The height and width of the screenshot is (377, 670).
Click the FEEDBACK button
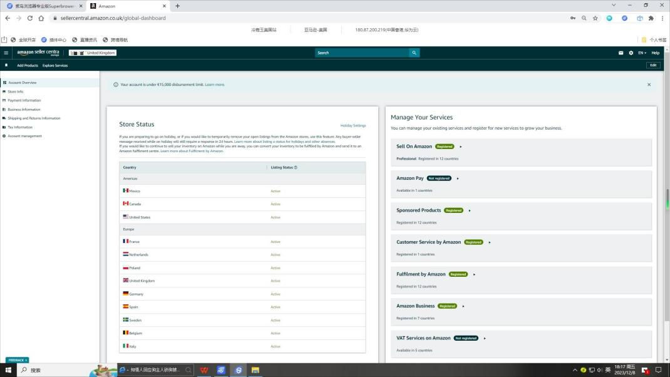16,360
